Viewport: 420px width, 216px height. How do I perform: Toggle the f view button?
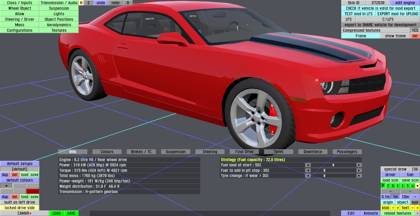(x=388, y=186)
